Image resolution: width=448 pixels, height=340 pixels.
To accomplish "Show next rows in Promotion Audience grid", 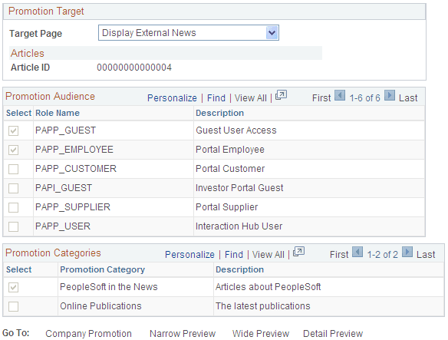I will (x=390, y=95).
